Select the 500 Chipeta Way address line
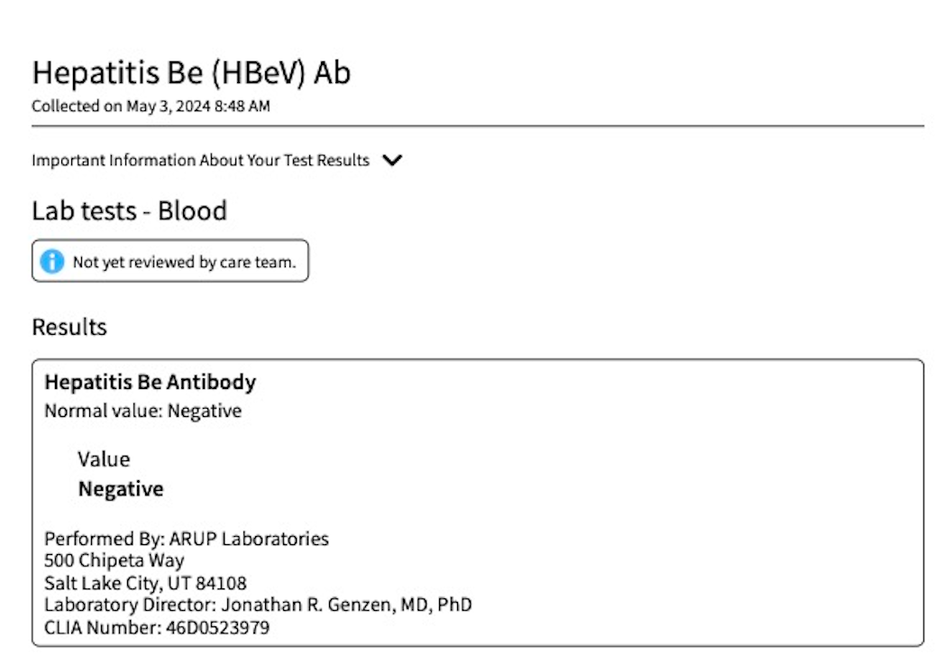 click(x=115, y=560)
